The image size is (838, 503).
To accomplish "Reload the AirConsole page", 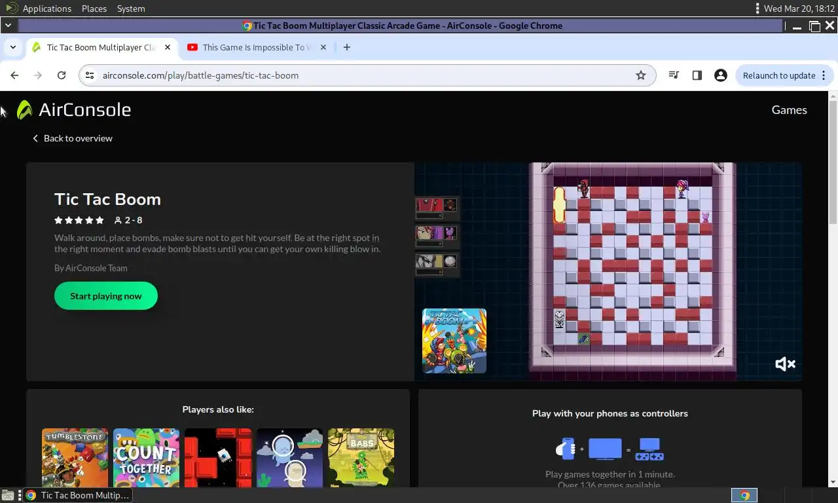I will tap(62, 75).
